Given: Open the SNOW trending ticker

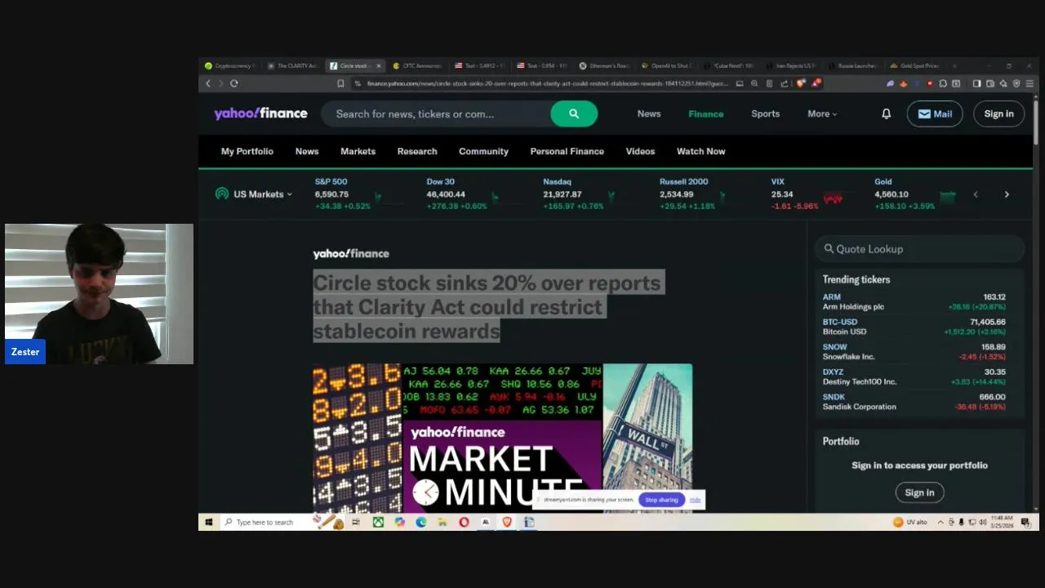Looking at the screenshot, I should (x=914, y=351).
